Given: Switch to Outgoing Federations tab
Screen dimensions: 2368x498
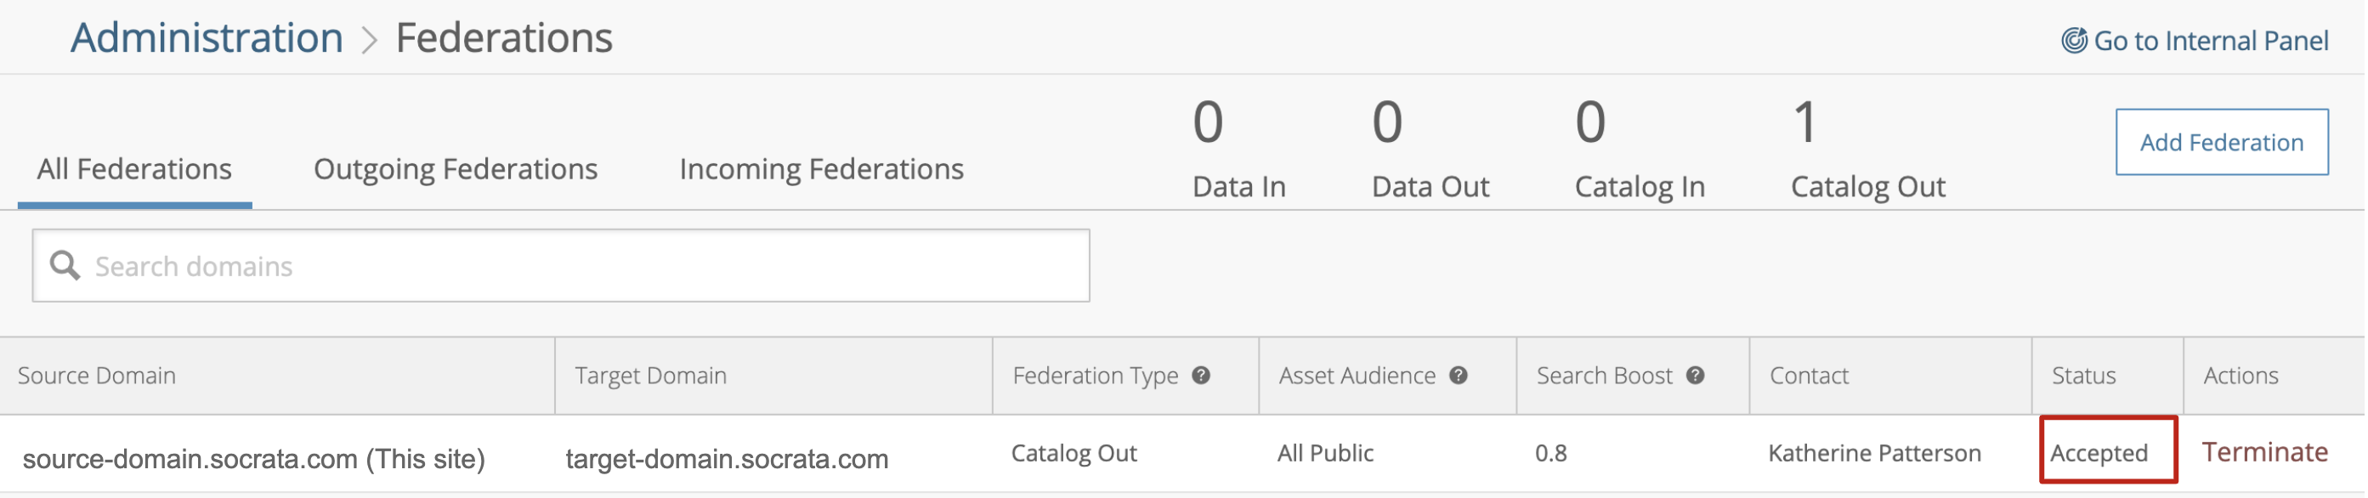Looking at the screenshot, I should click(455, 169).
